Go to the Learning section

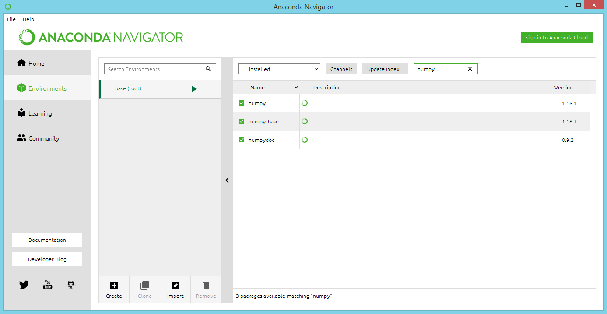[x=47, y=113]
